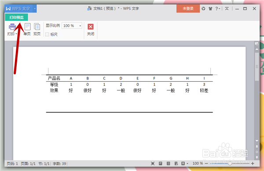Click the 产品名 header cell
This screenshot has width=264, height=171.
coord(54,78)
